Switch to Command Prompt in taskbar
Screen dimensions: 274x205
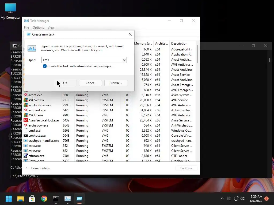(56, 199)
